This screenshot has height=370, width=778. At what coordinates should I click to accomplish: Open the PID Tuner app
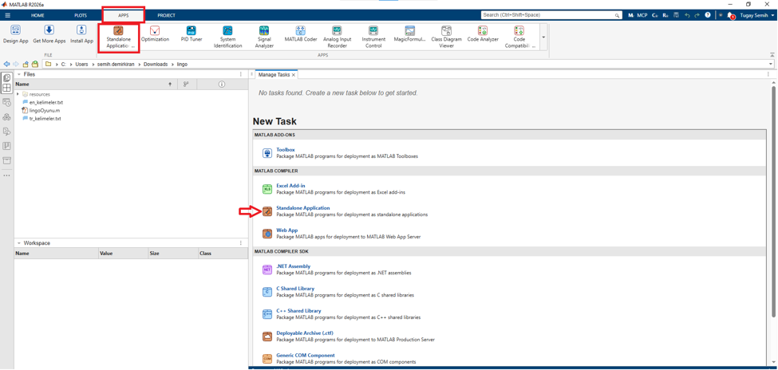(192, 35)
